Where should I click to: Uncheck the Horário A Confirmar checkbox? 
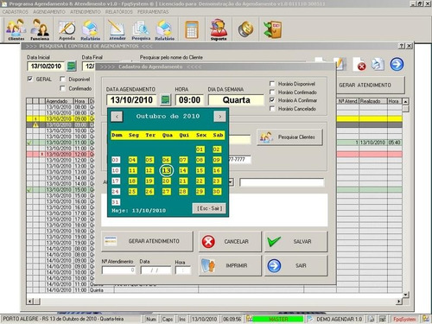pos(272,100)
